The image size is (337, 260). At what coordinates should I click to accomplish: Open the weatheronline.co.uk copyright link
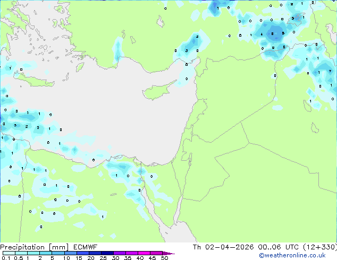[292, 255]
